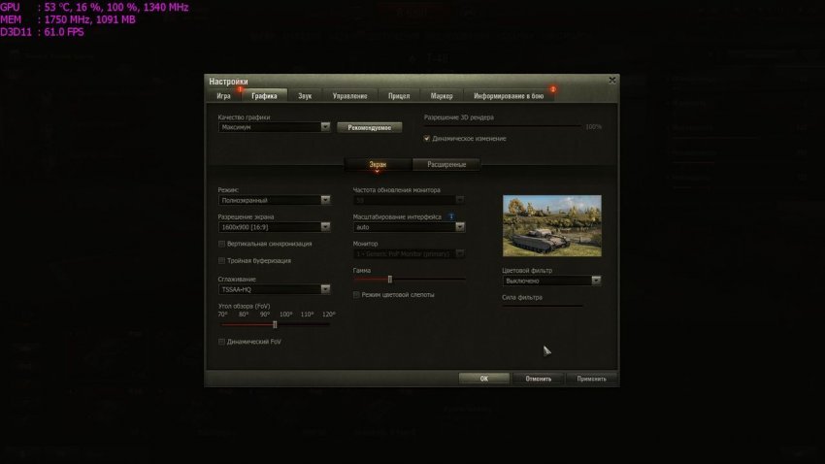This screenshot has height=464, width=825.
Task: Open the Звук tab
Action: click(x=305, y=96)
